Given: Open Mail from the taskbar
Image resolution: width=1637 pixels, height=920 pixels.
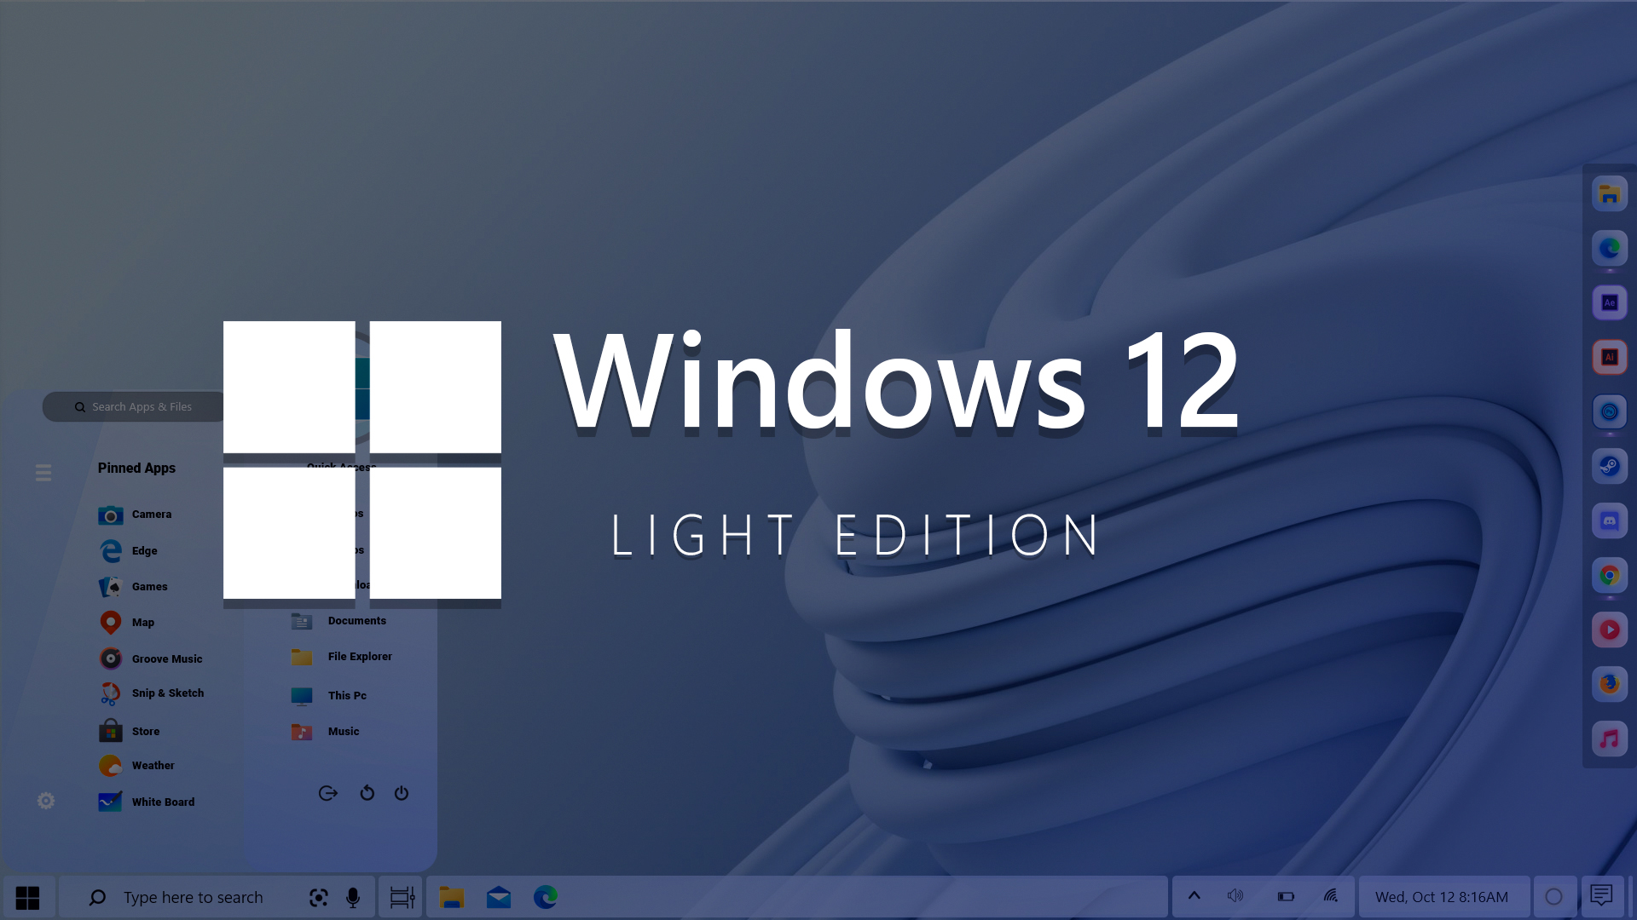Looking at the screenshot, I should (x=498, y=896).
